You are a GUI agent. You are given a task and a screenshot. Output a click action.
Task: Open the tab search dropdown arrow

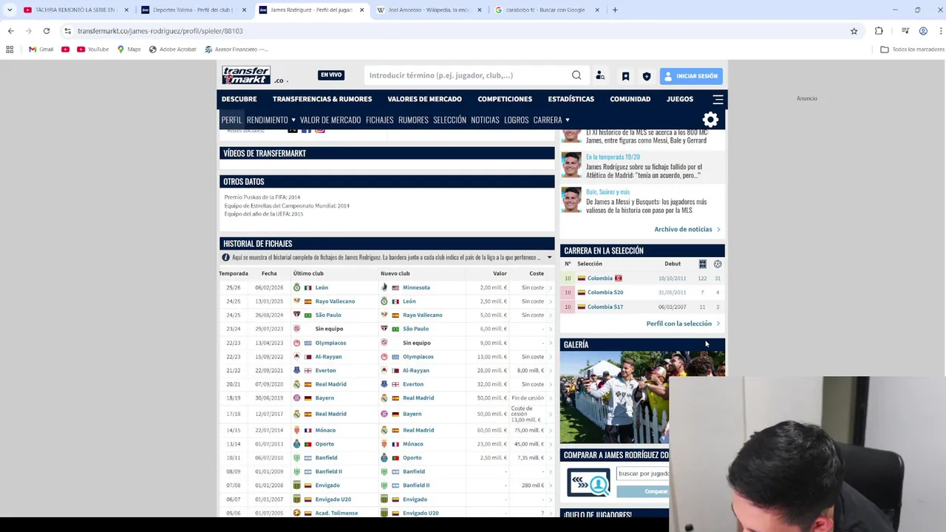[x=10, y=10]
